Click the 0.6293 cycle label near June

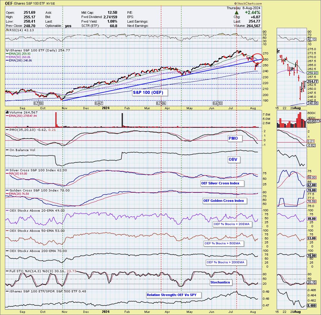[217, 103]
